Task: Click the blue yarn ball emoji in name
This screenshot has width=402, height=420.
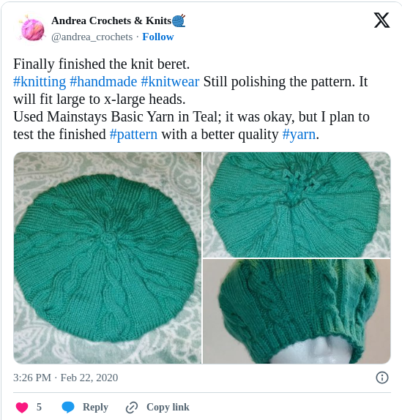Action: 179,21
